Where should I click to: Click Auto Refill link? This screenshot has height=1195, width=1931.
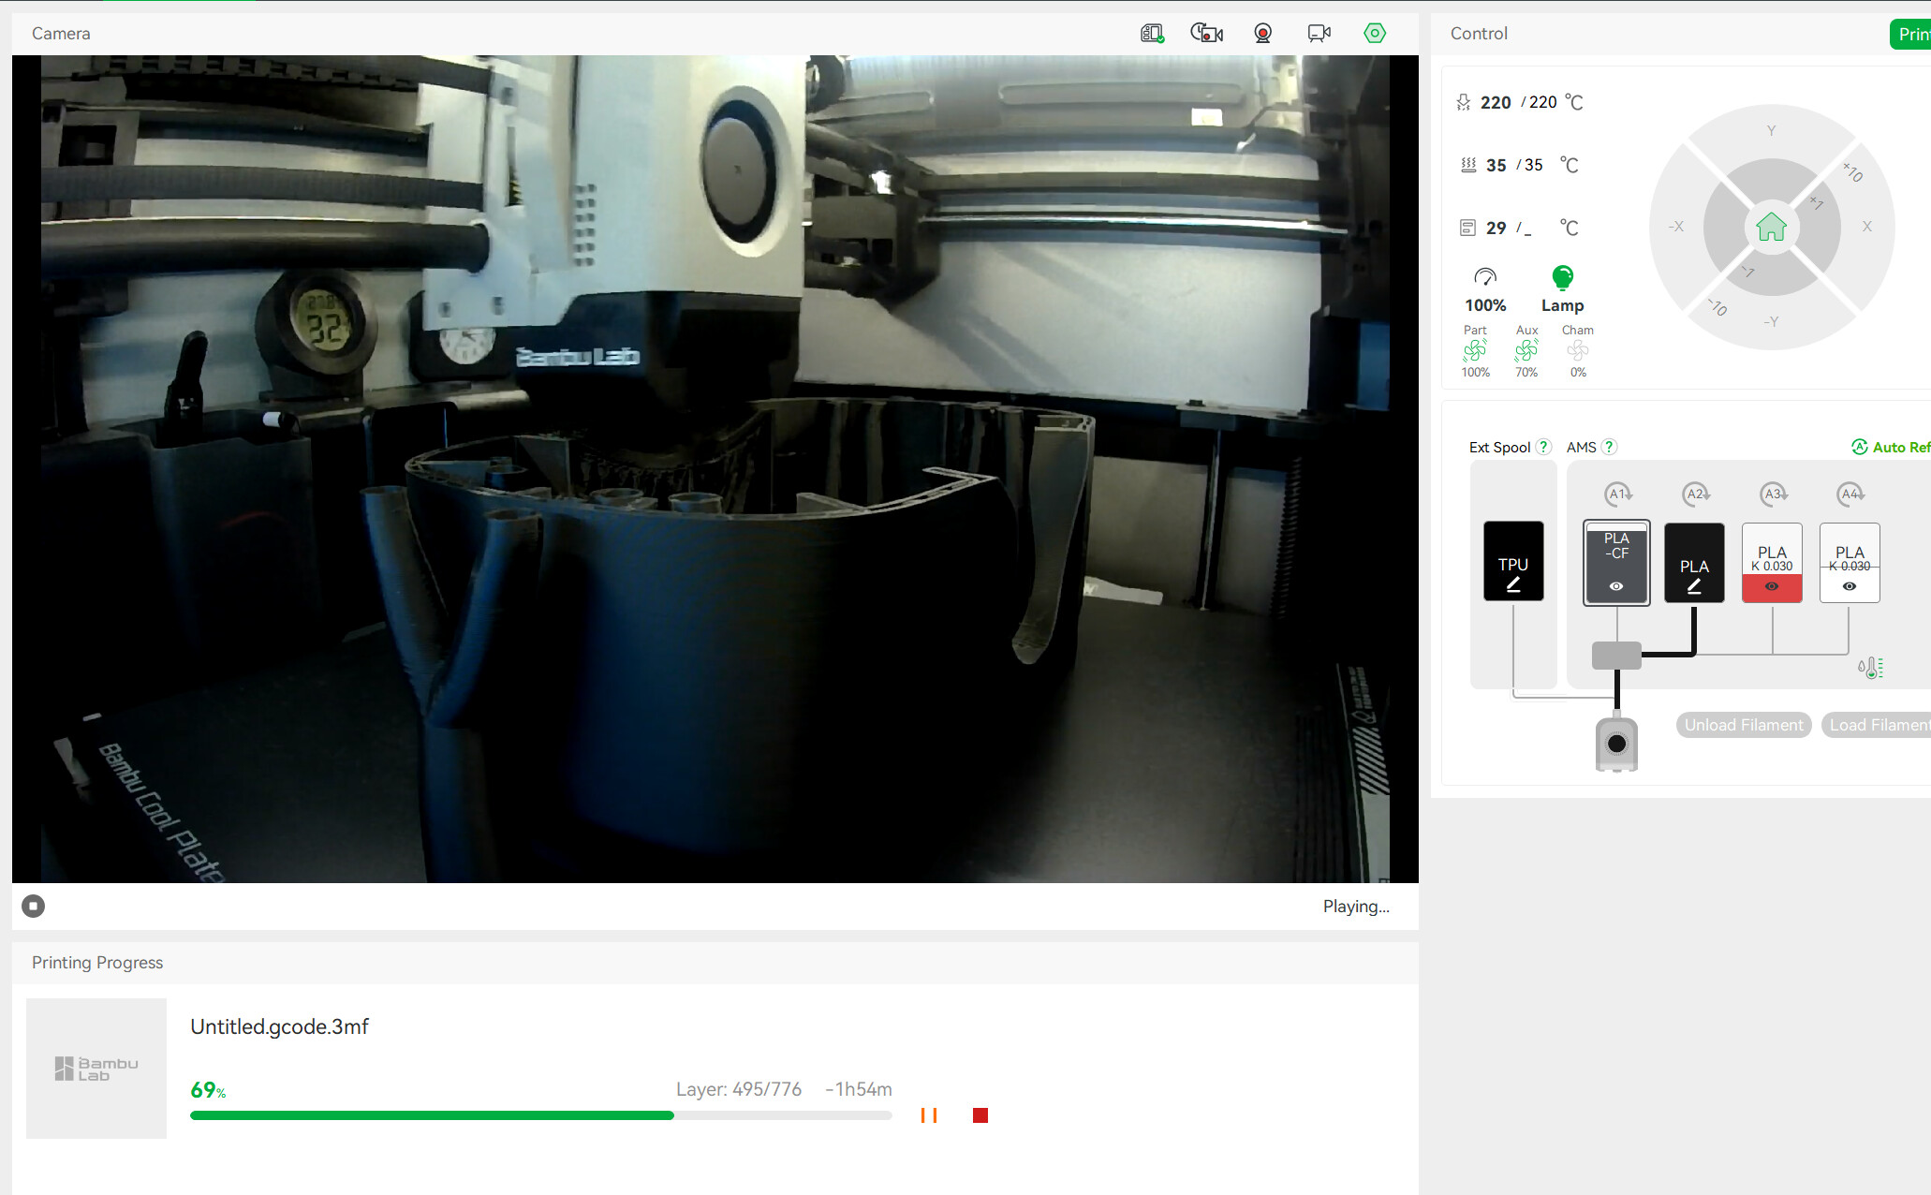tap(1892, 448)
